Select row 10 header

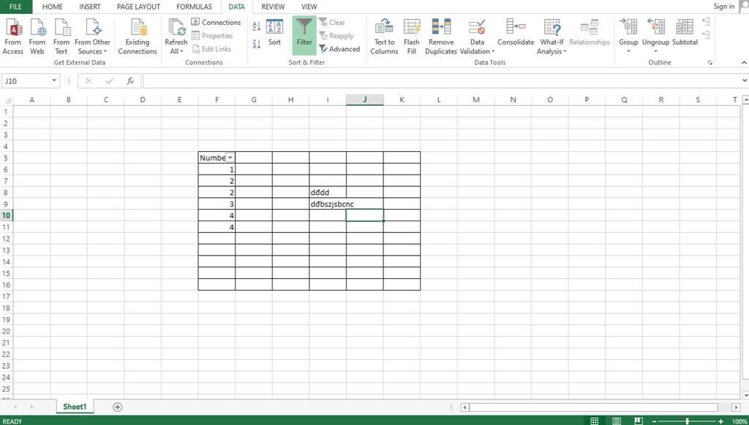pos(6,215)
